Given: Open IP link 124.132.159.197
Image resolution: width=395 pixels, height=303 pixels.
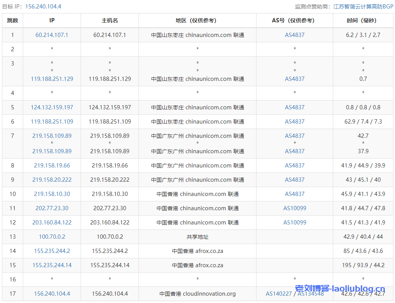Looking at the screenshot, I should [x=52, y=107].
